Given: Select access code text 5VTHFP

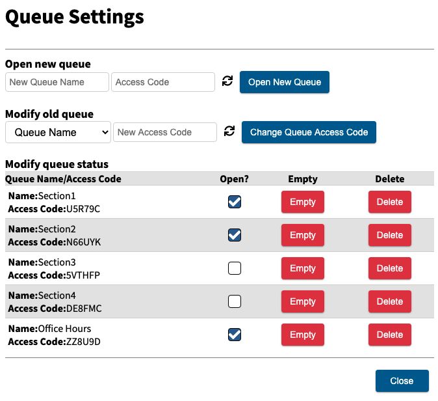Looking at the screenshot, I should tap(83, 275).
